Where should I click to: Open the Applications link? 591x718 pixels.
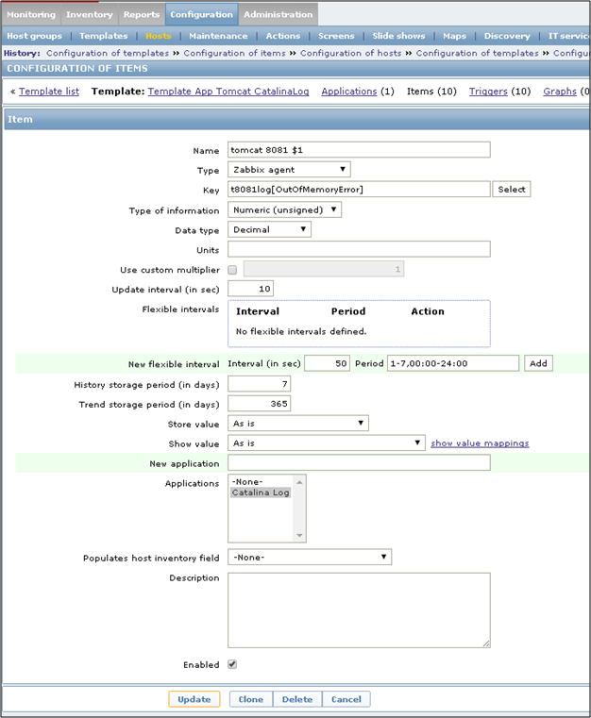(x=349, y=92)
